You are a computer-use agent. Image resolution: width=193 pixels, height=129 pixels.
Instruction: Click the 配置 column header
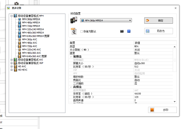click(x=101, y=43)
